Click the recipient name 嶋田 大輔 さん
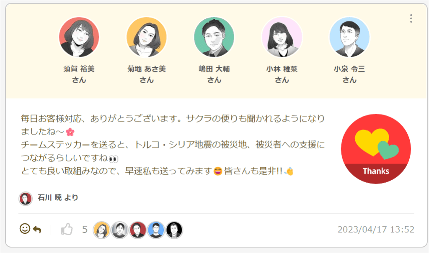The image size is (429, 253). (214, 74)
